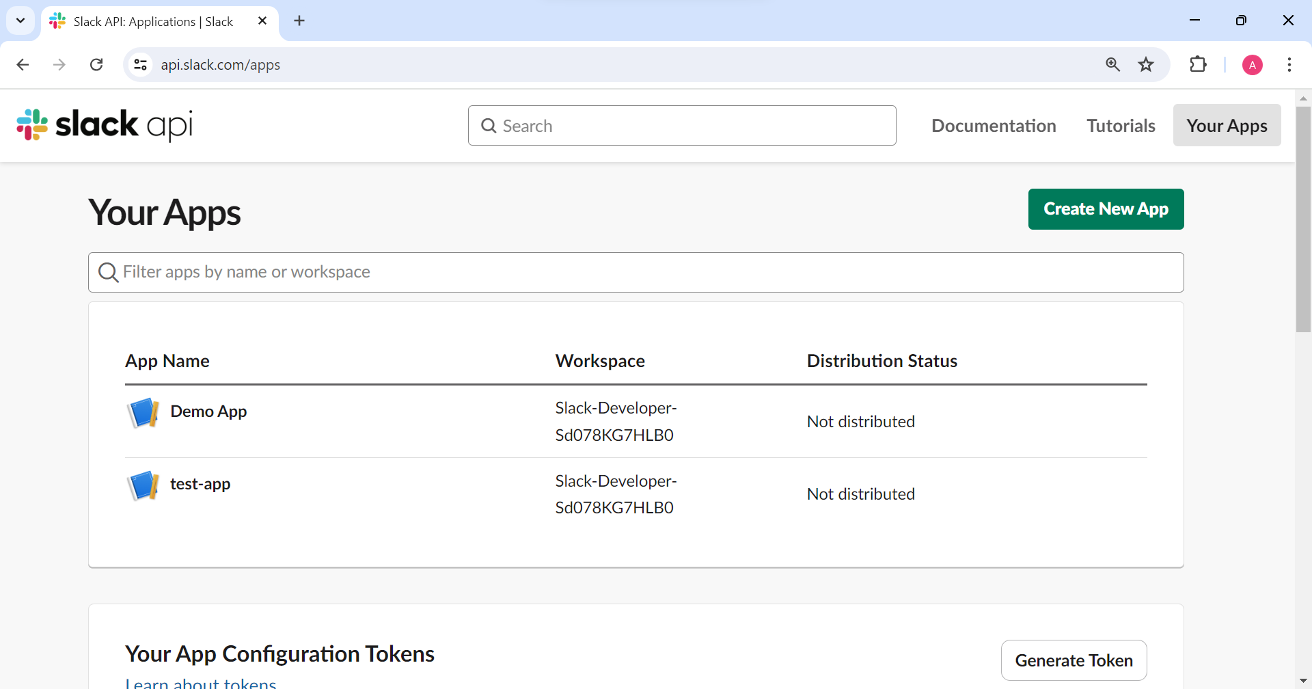Open the browser extensions menu
This screenshot has width=1312, height=689.
point(1198,65)
